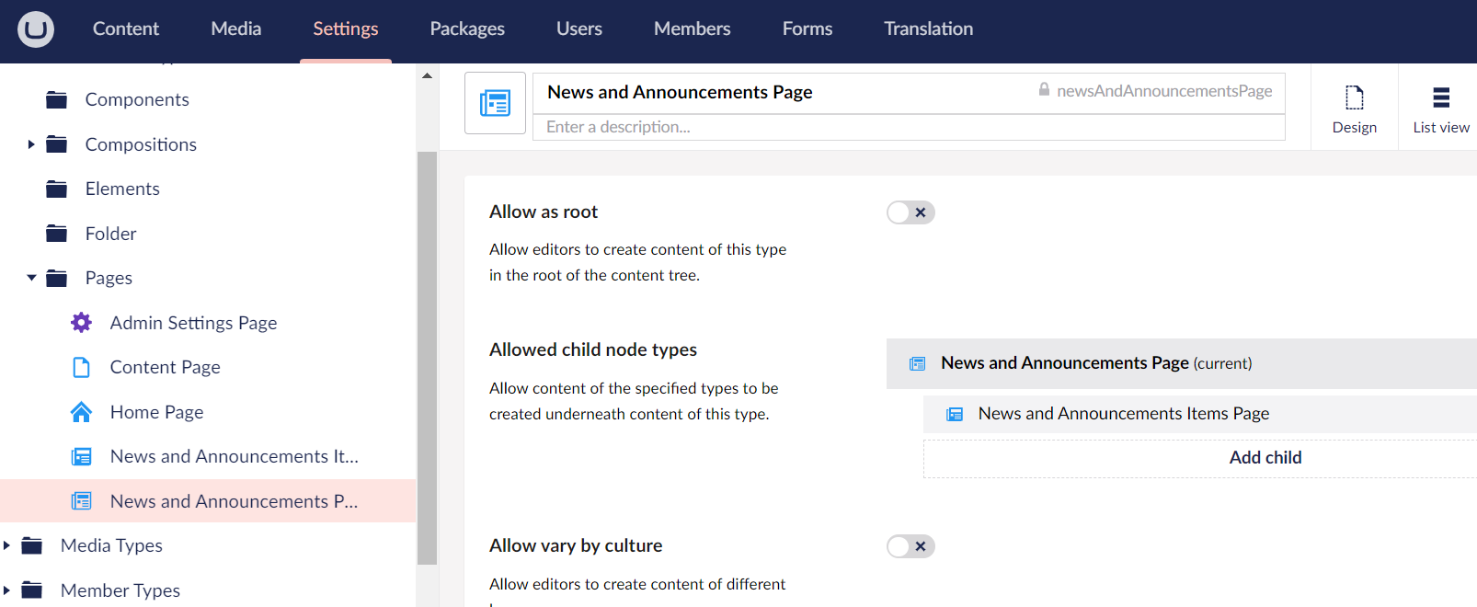The image size is (1477, 607).
Task: Click the Folder item's folder icon
Action: click(57, 234)
